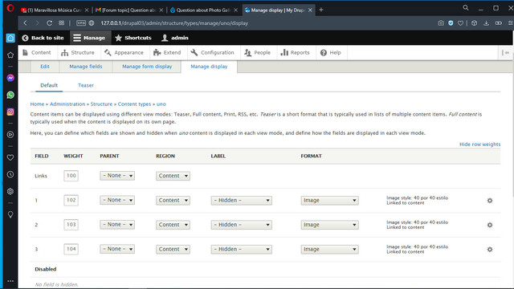Follow Content types breadcrumb link

coord(134,104)
